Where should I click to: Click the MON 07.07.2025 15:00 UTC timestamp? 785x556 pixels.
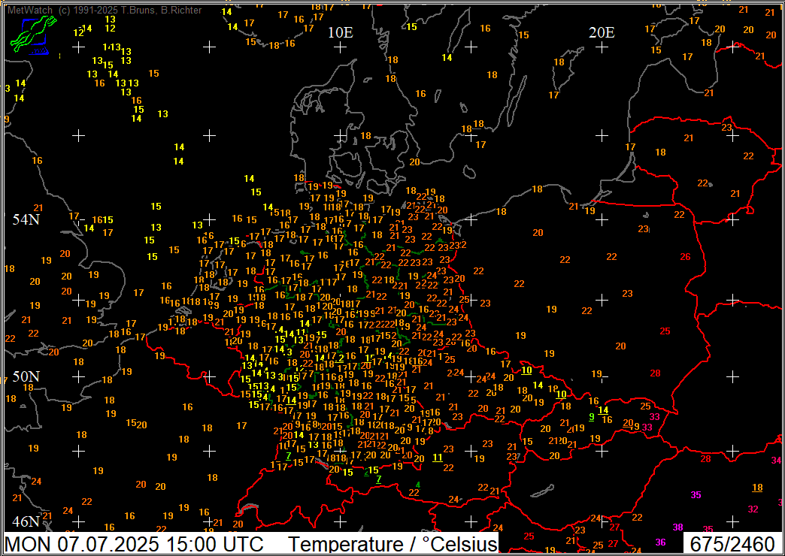click(134, 543)
